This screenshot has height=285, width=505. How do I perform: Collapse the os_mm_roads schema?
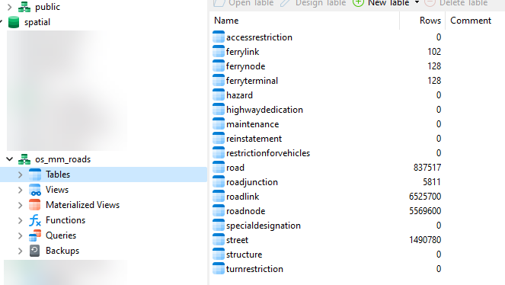(x=9, y=159)
